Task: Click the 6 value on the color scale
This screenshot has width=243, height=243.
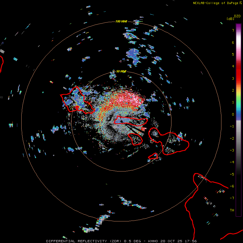Action: (233, 42)
